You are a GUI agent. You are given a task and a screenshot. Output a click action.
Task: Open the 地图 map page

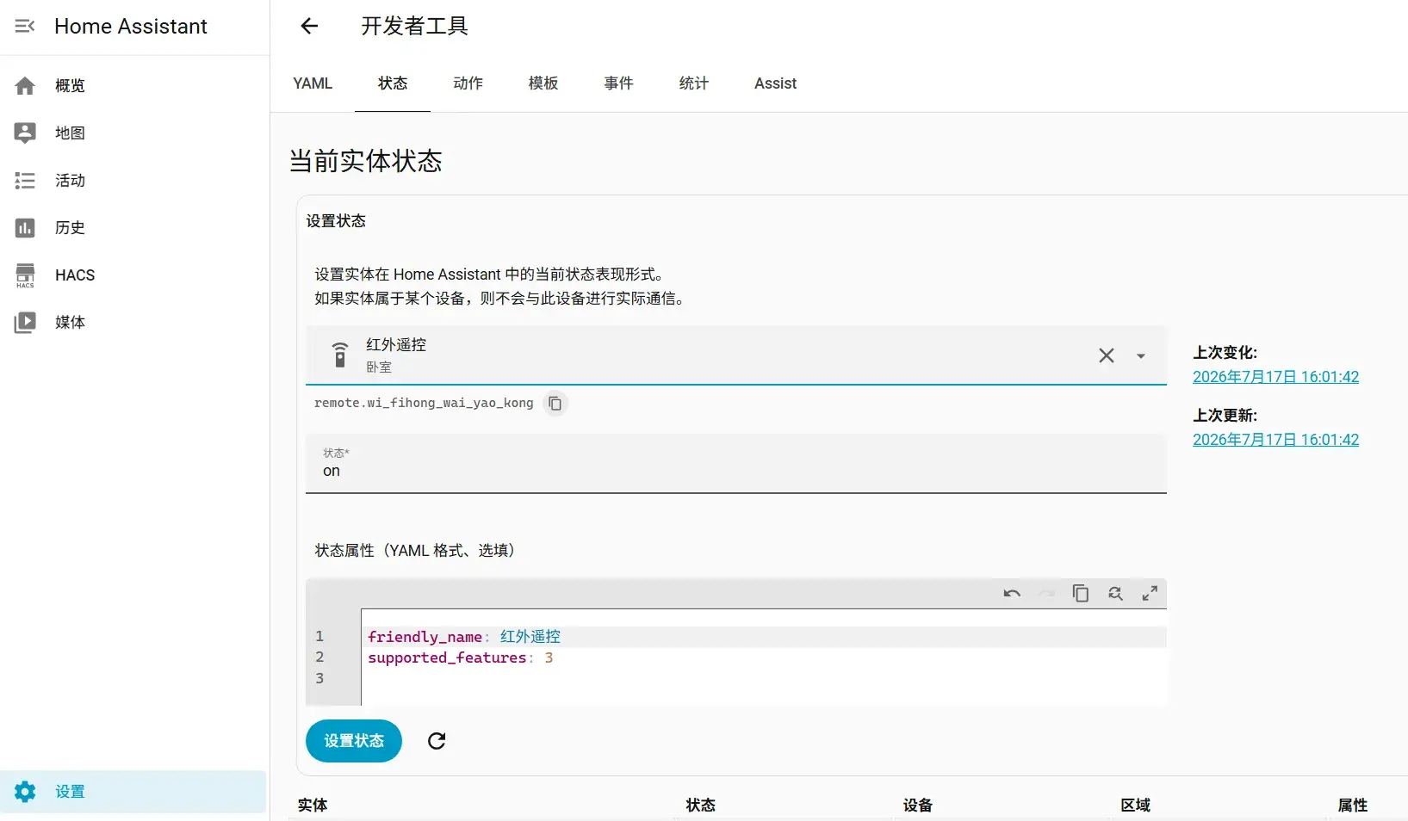[x=134, y=133]
